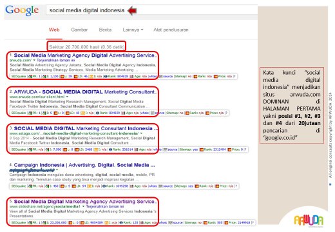This screenshot has height=232, width=335.
Task: Click the question mark at result 1 bar end
Action: point(235,76)
